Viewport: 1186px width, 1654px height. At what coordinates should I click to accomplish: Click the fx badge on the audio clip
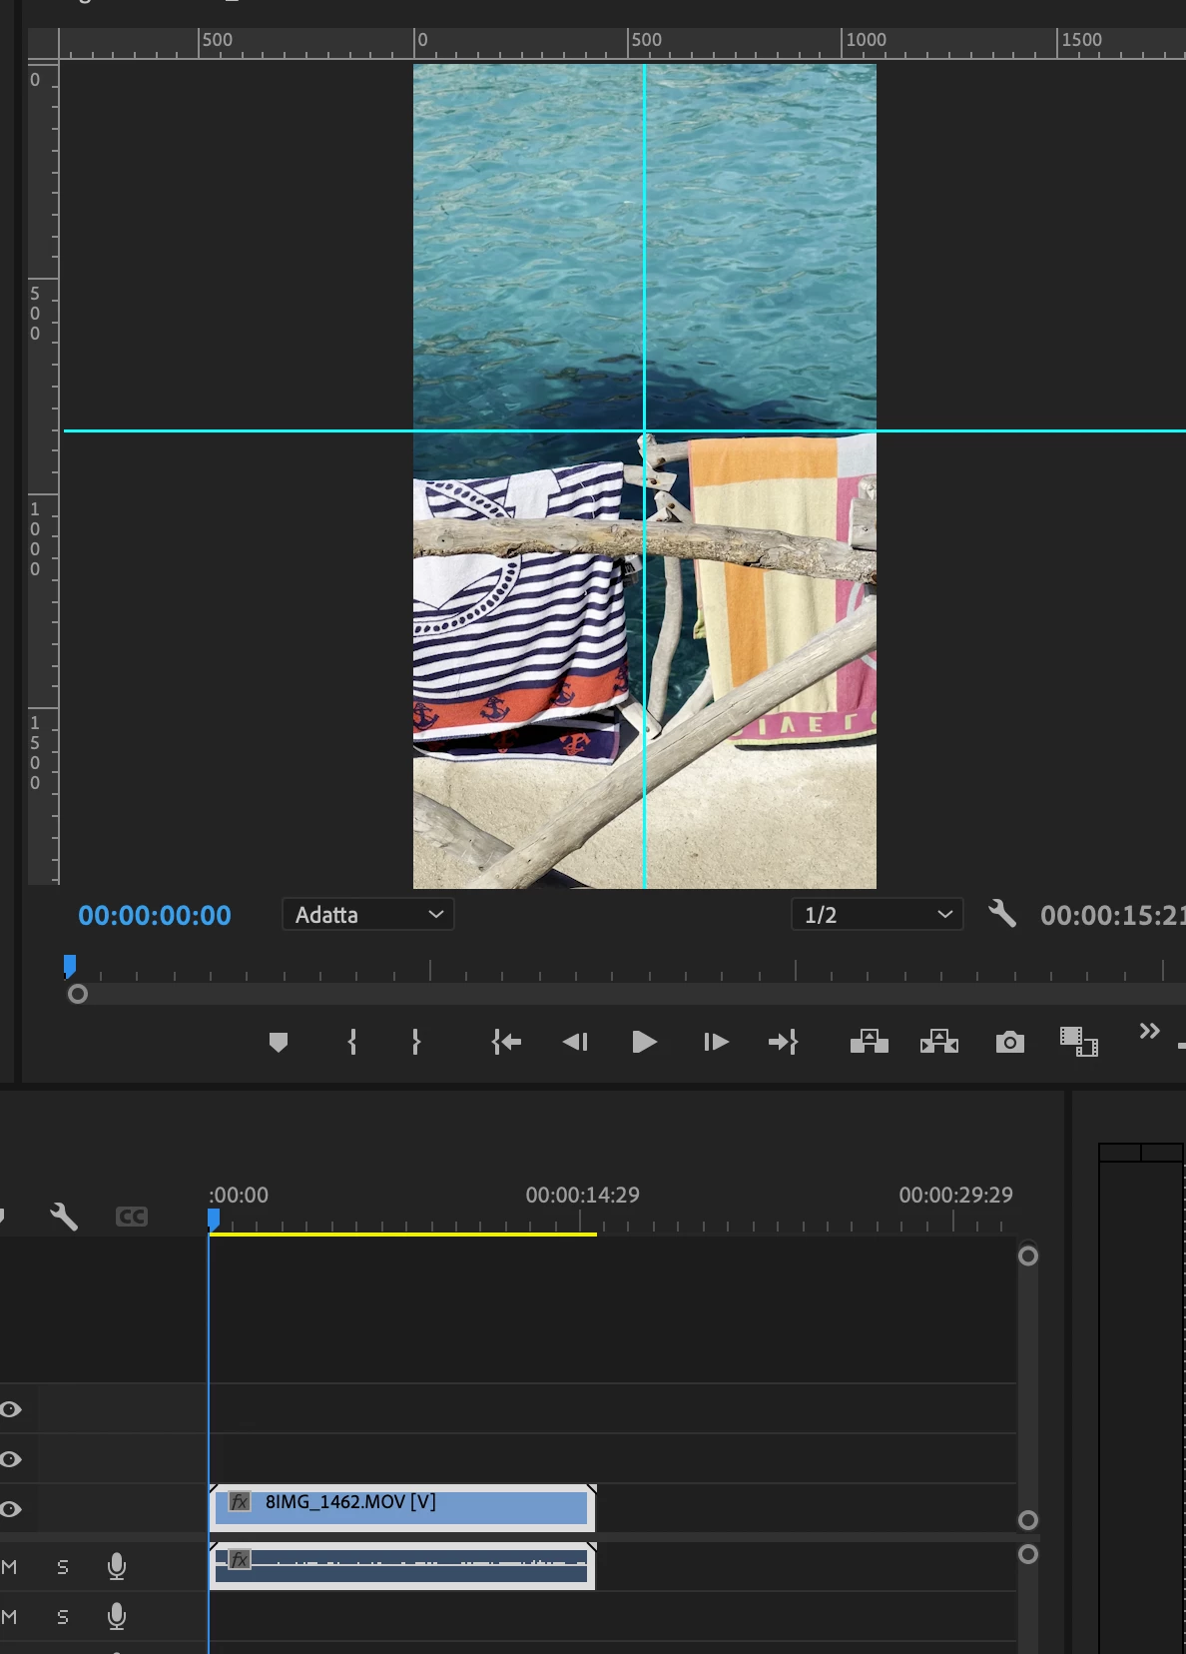[x=240, y=1559]
